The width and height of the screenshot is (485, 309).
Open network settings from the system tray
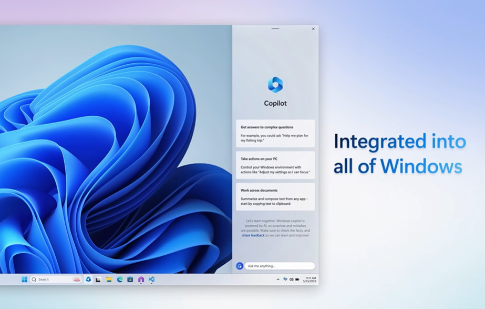click(285, 280)
